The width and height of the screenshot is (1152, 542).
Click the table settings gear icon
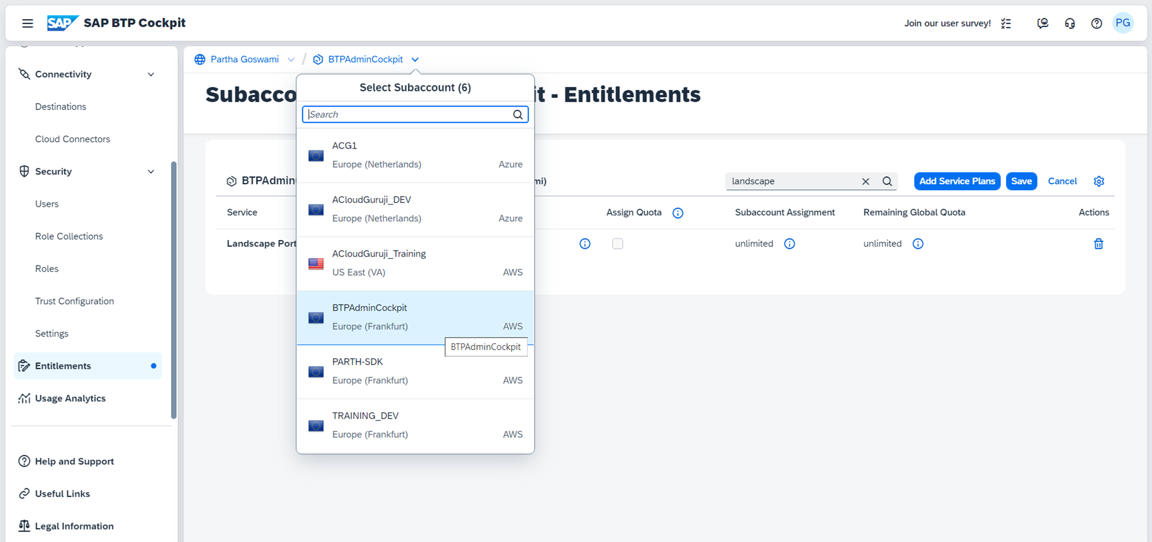1098,181
